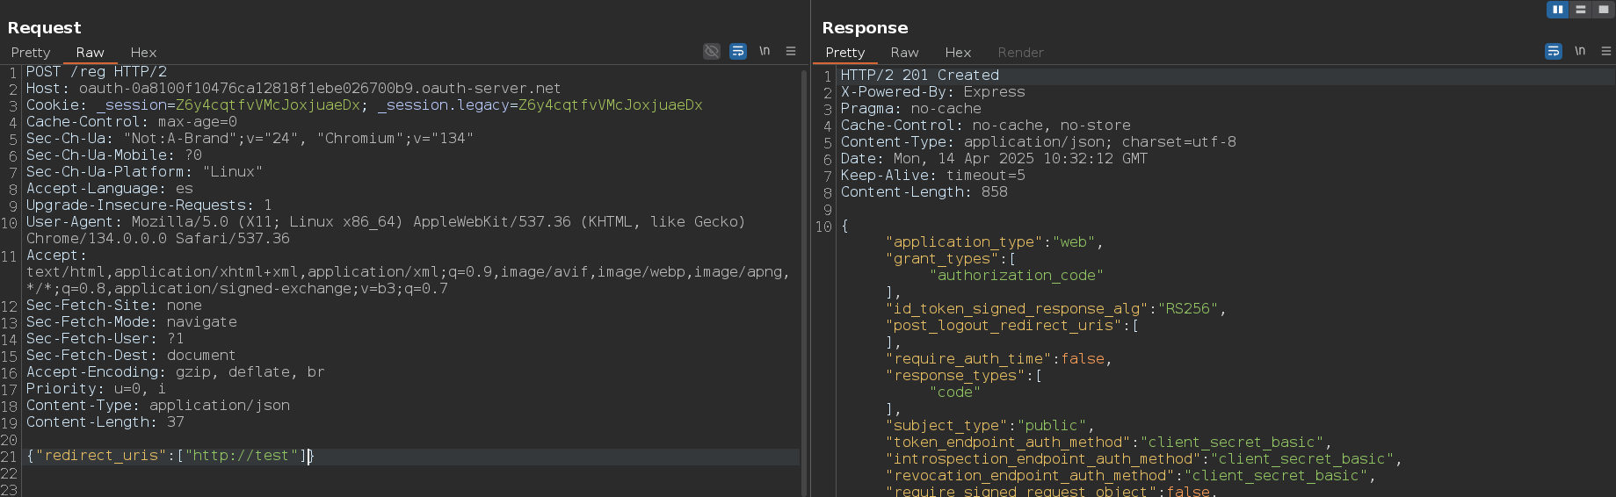Viewport: 1616px width, 497px height.
Task: Switch to the Request Pretty tab
Action: point(31,53)
